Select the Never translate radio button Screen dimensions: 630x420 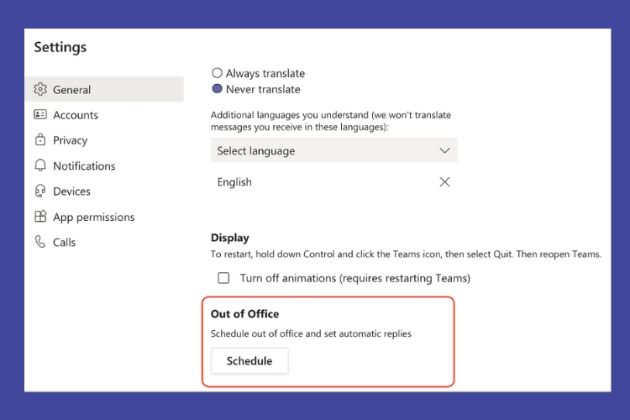coord(217,88)
